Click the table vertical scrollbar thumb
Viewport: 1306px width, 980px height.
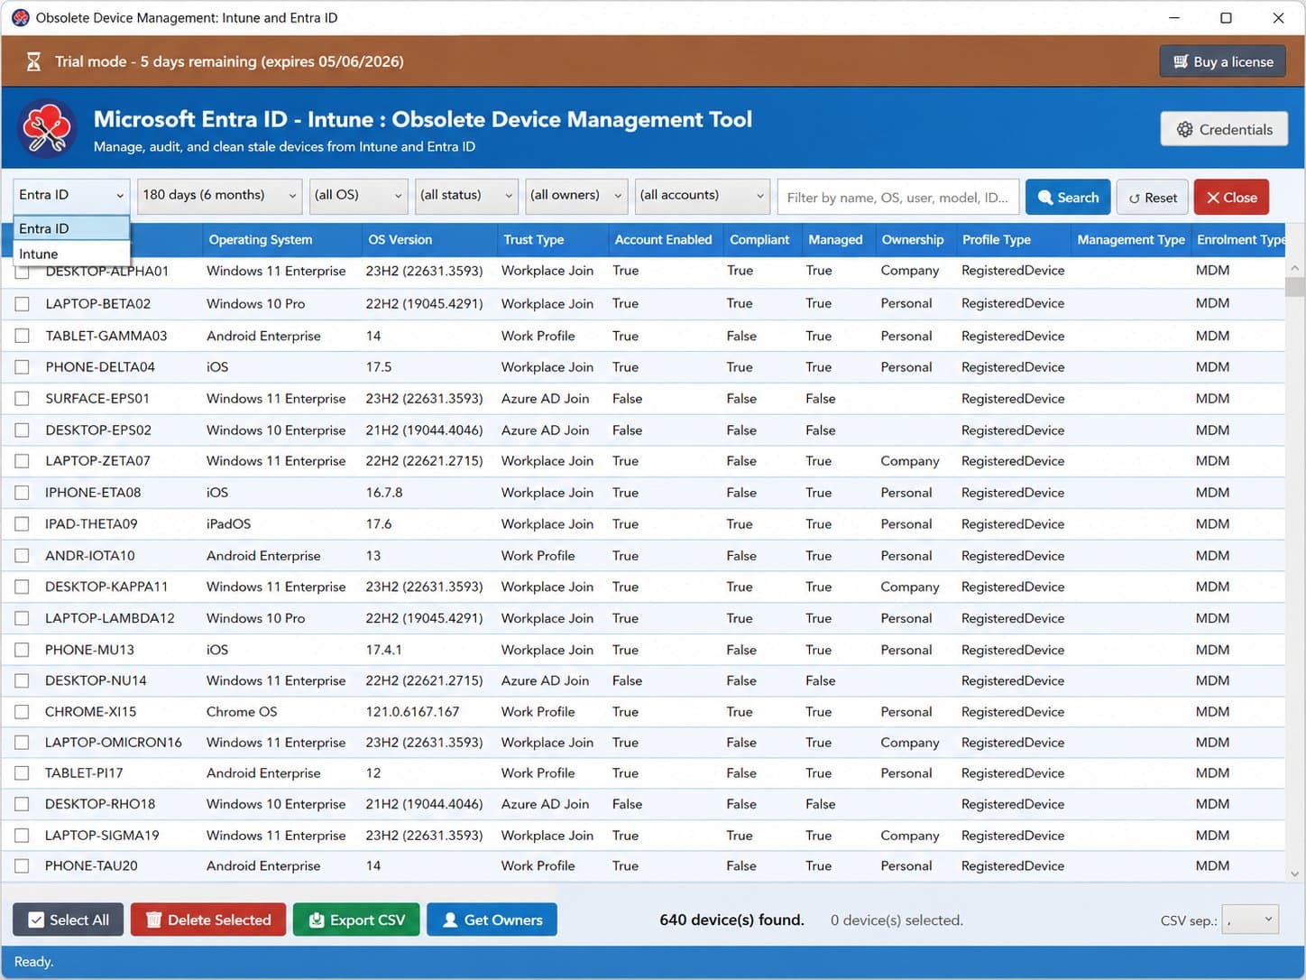(1295, 287)
